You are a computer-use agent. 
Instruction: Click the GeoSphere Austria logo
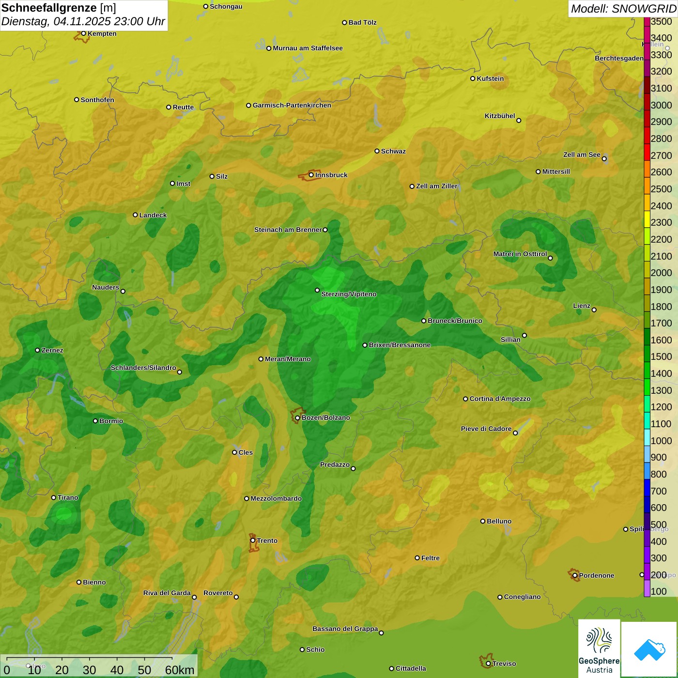pyautogui.click(x=599, y=648)
